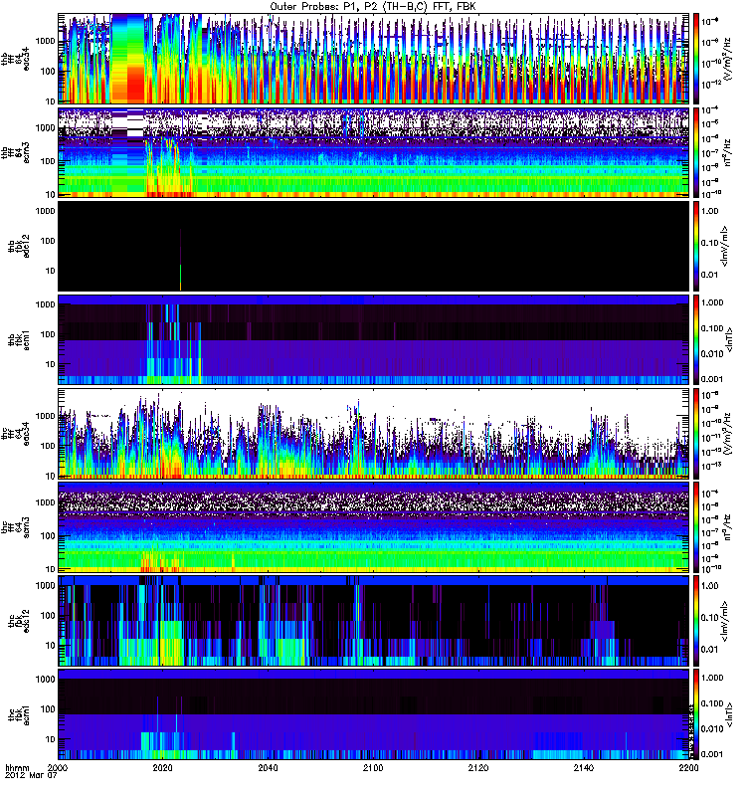Click the colorbar beside thb eac34 panel
Viewport: 746px width, 796px height.
(696, 59)
